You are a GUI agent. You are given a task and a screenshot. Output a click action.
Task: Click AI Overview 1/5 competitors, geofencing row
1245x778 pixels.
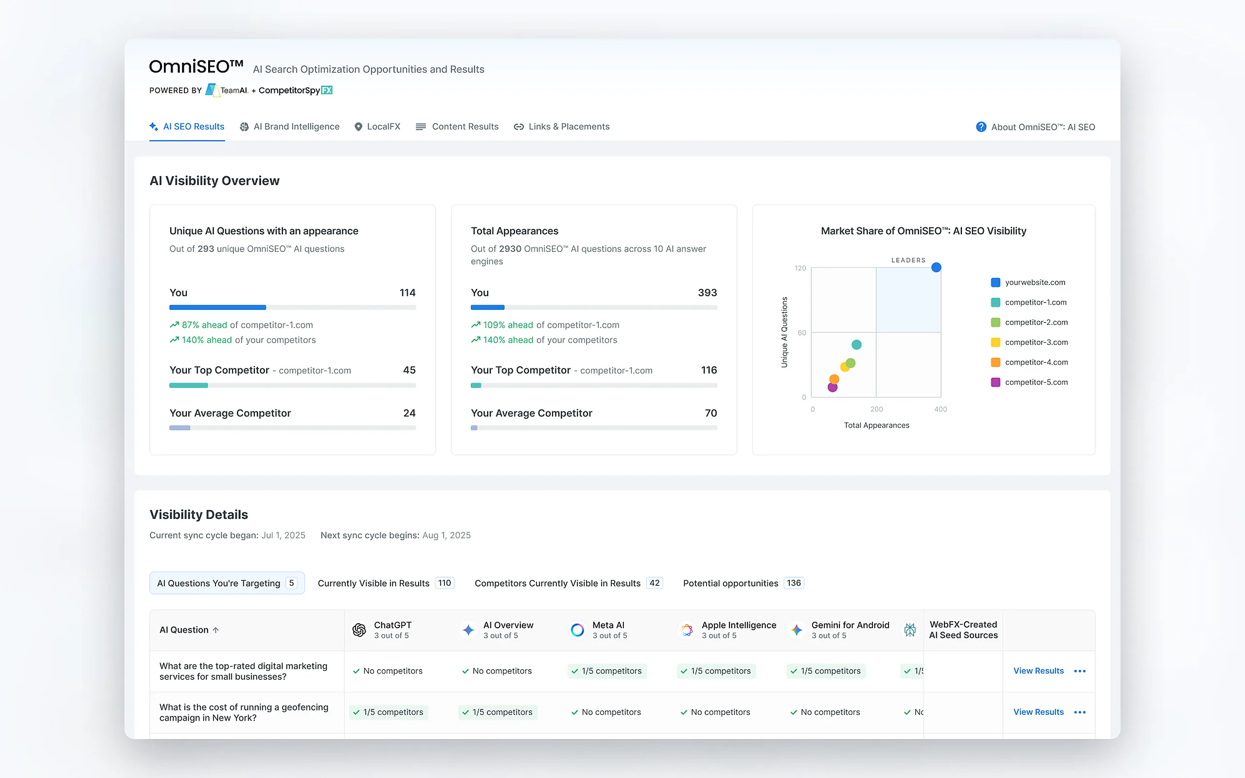(x=498, y=712)
